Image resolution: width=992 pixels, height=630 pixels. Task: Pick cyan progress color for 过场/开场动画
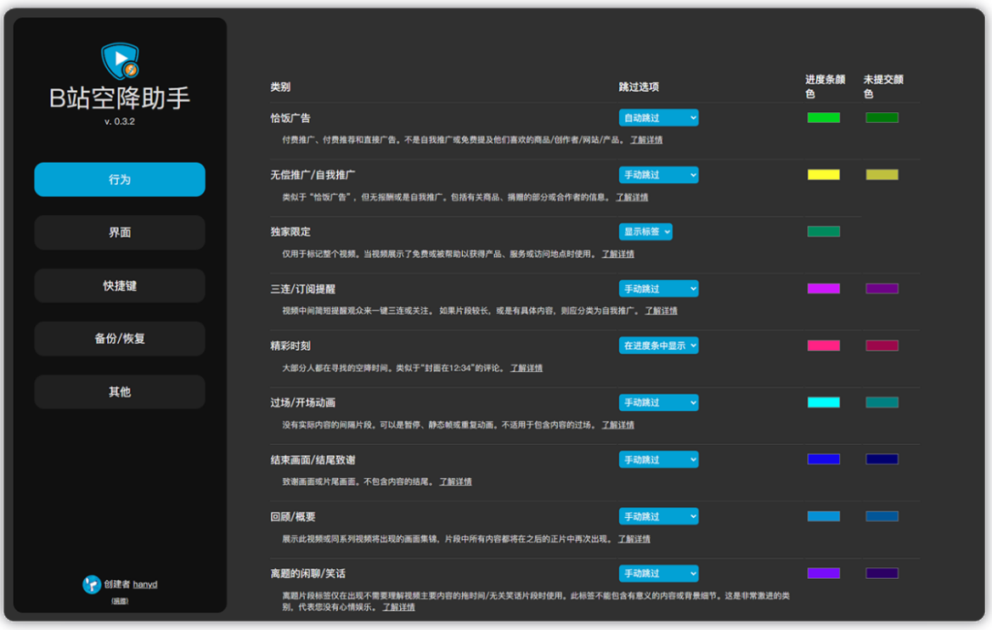tap(824, 402)
